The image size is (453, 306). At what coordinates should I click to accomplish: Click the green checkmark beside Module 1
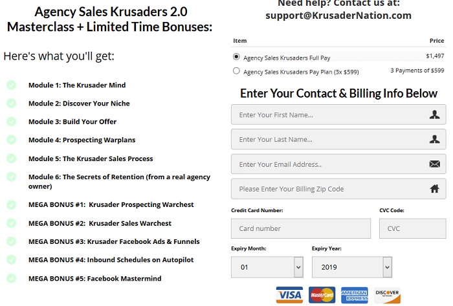point(11,85)
